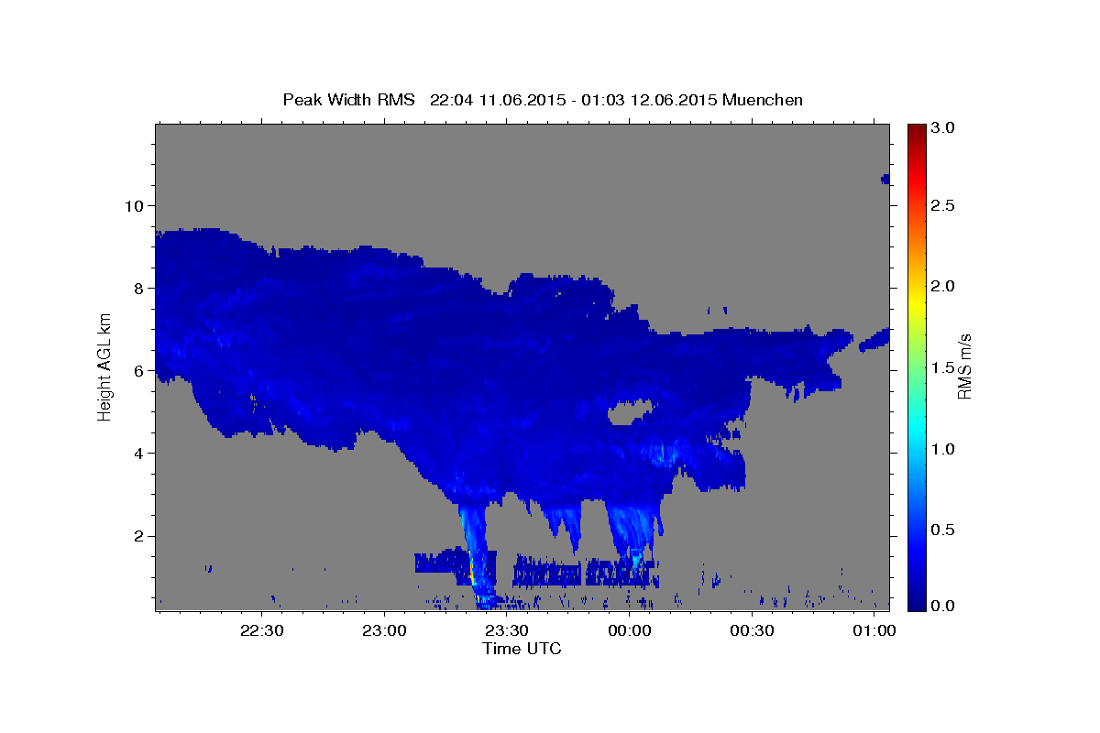This screenshot has height=733, width=1100.
Task: Click the 'Time UTC' axis label
Action: click(522, 649)
